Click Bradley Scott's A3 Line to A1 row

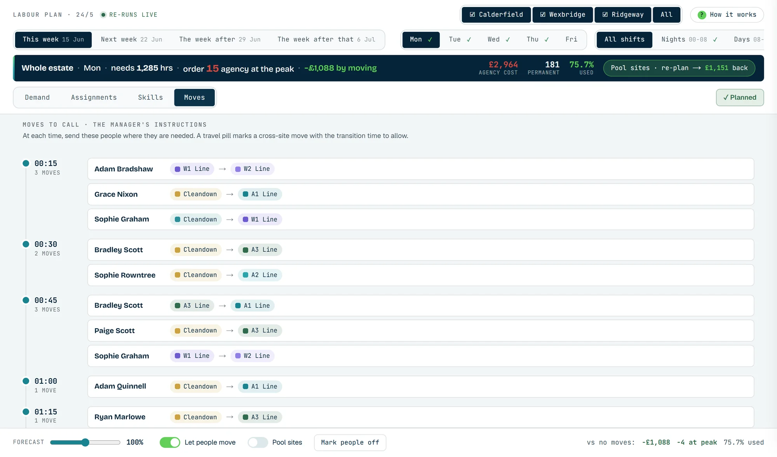(421, 306)
